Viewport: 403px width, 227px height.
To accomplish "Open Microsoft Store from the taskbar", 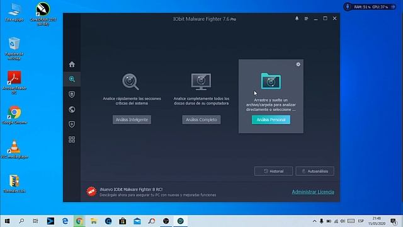I will click(123, 221).
